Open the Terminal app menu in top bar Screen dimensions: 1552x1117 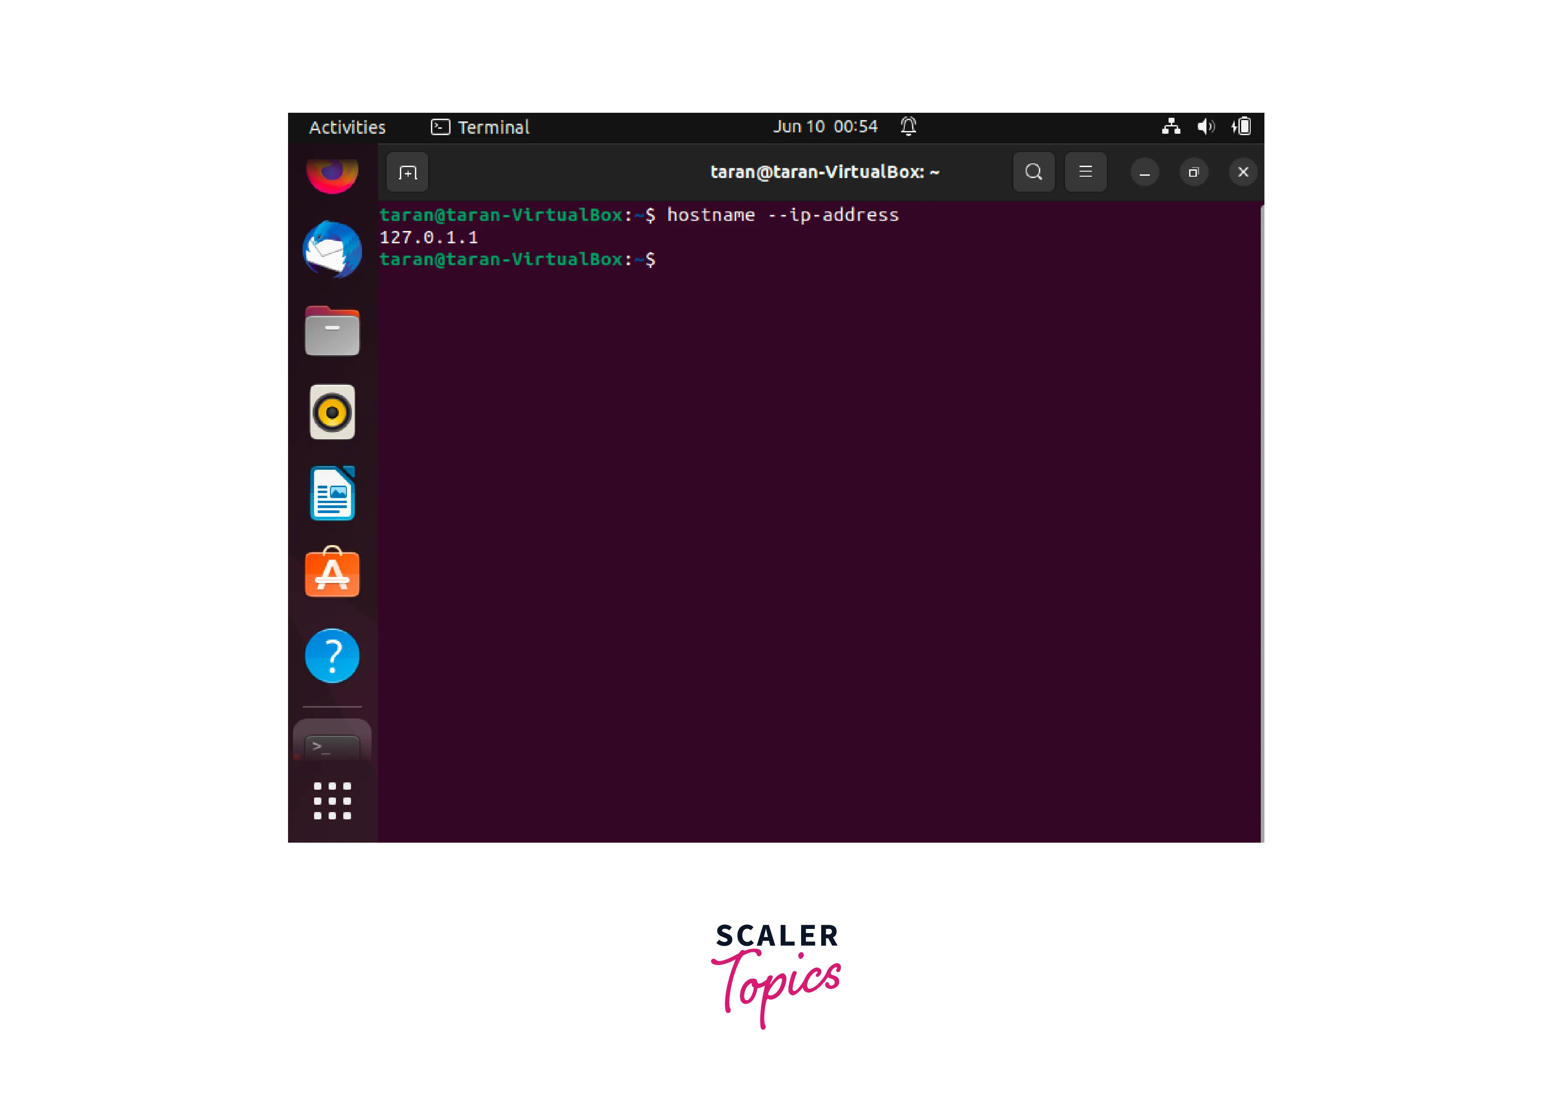tap(480, 127)
